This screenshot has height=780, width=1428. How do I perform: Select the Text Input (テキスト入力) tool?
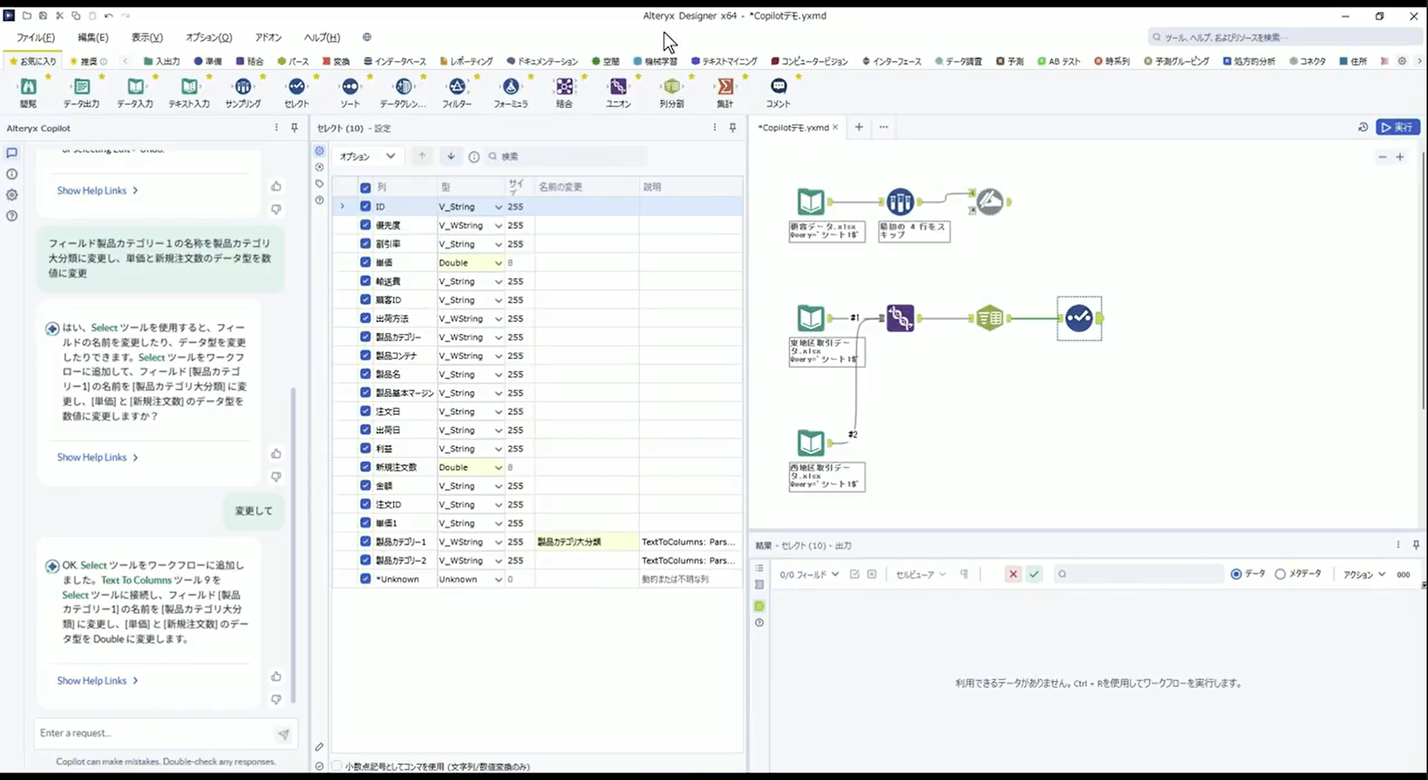(188, 87)
